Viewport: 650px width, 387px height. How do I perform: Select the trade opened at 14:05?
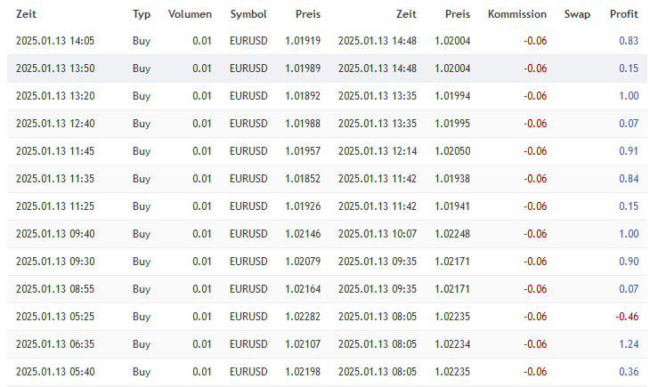(x=55, y=41)
